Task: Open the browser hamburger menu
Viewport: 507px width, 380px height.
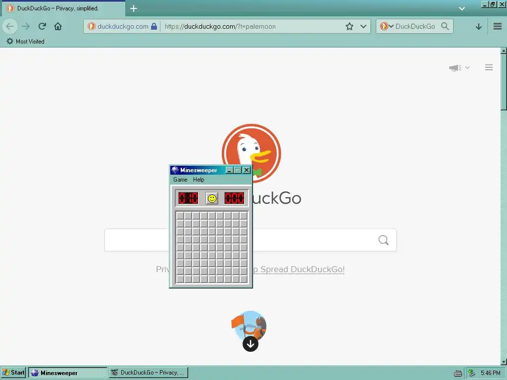Action: [497, 26]
